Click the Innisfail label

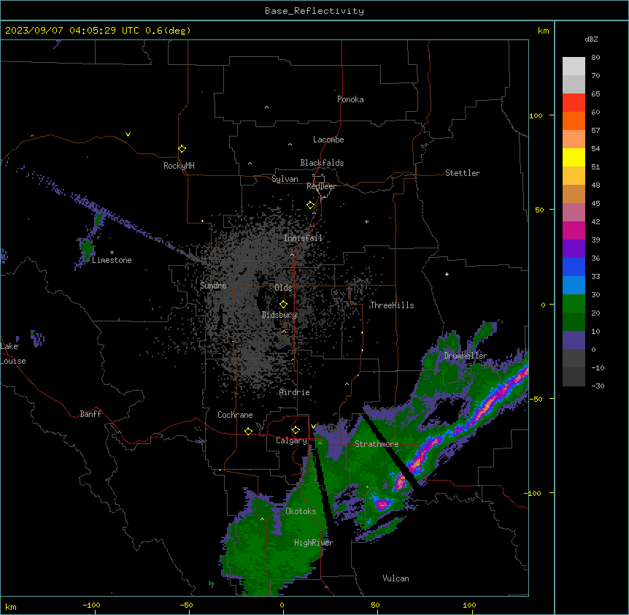[x=303, y=238]
